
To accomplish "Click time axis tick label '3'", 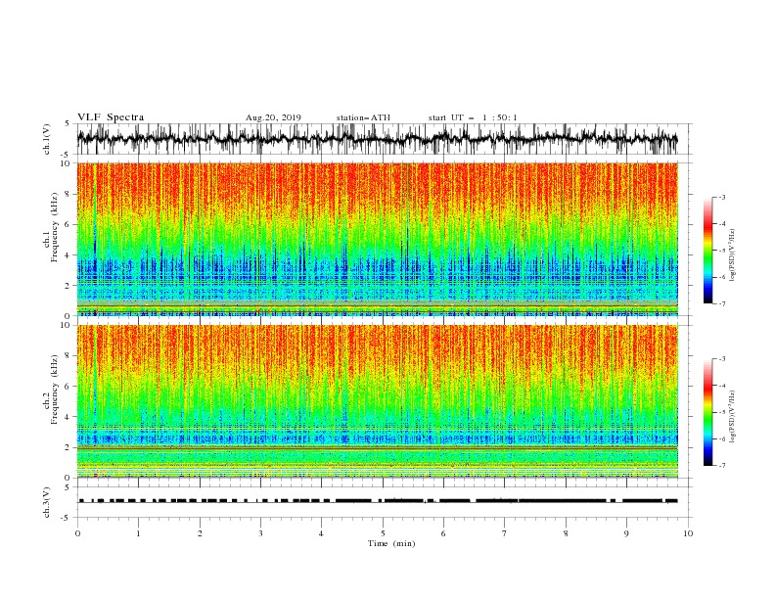I will (260, 533).
